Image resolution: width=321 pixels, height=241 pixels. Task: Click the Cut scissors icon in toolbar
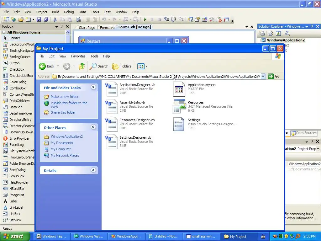55,19
